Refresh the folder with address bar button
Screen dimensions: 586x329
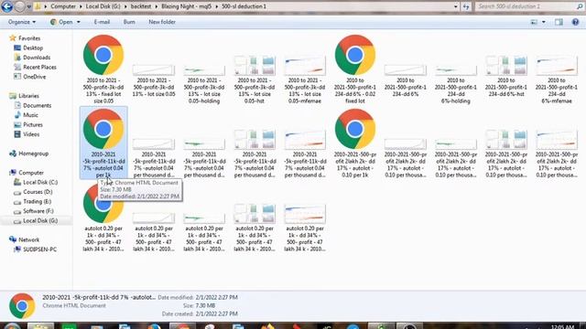click(x=466, y=6)
